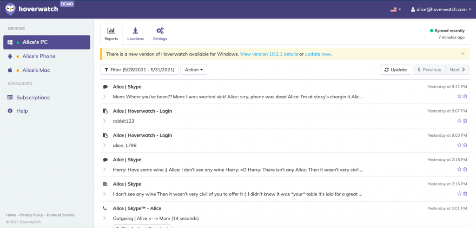The image size is (476, 228).
Task: Switch to the Settings tab
Action: (160, 34)
